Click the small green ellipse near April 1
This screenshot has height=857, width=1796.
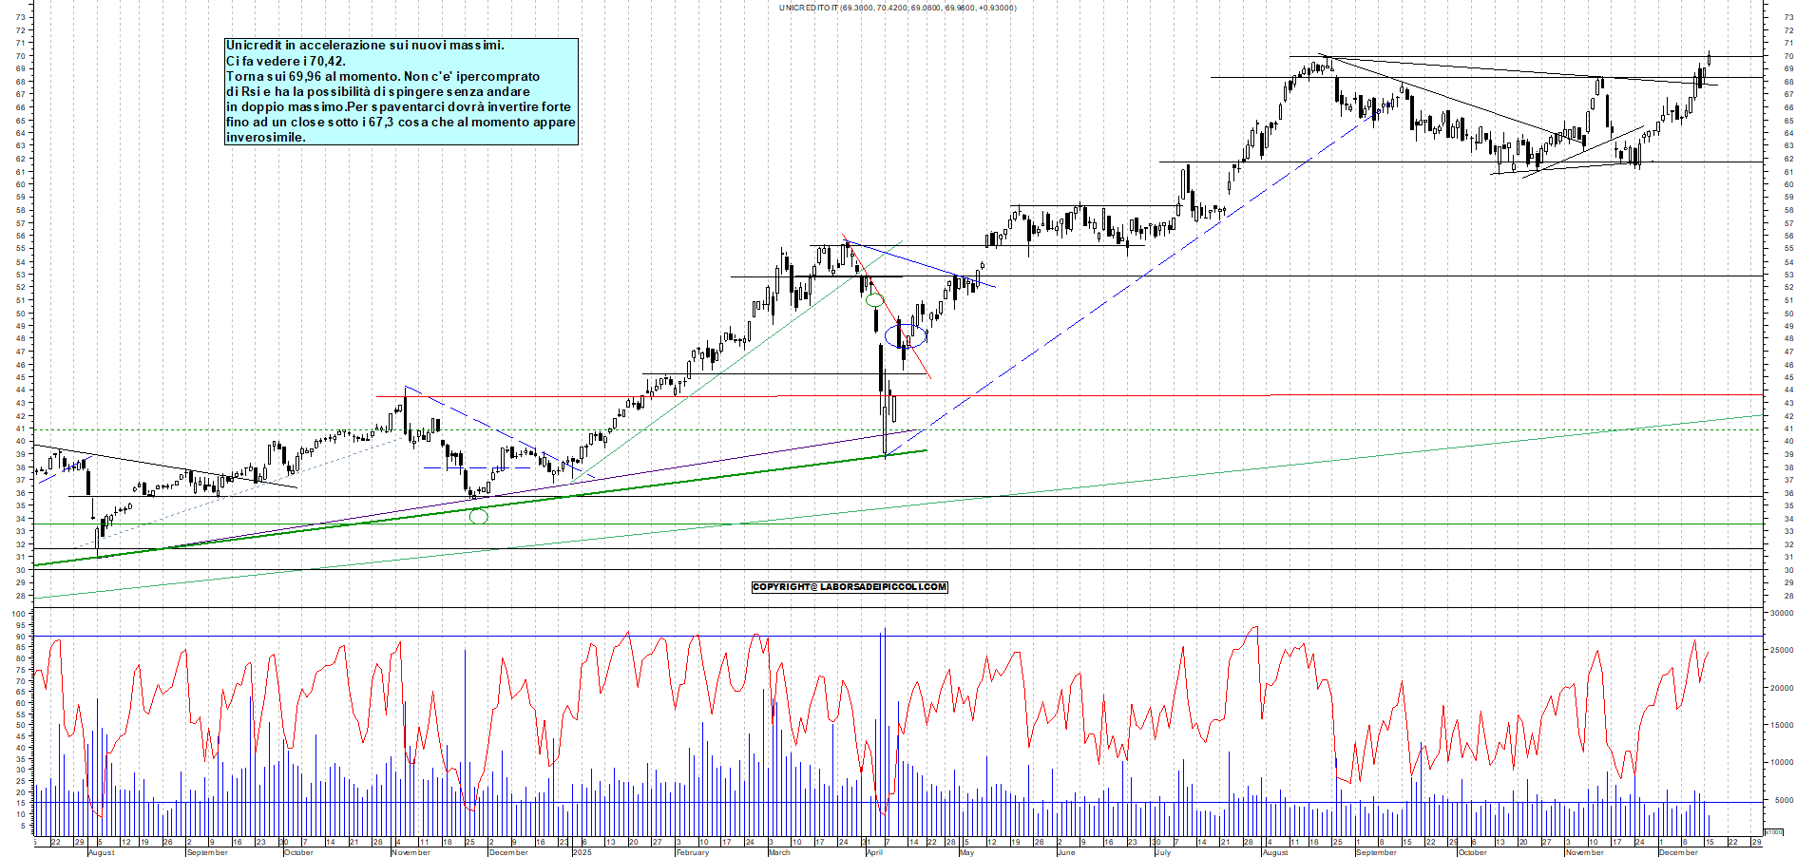(x=874, y=300)
